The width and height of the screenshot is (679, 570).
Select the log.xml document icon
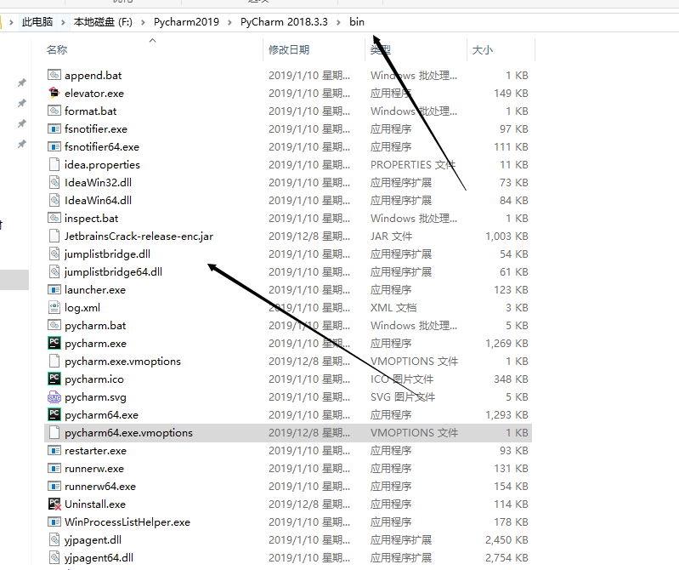(54, 307)
